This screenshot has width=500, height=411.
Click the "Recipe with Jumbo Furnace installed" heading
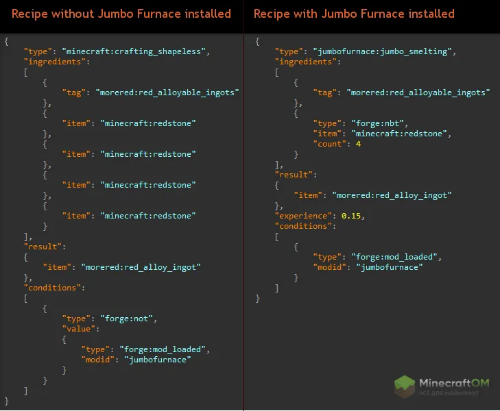click(x=354, y=14)
